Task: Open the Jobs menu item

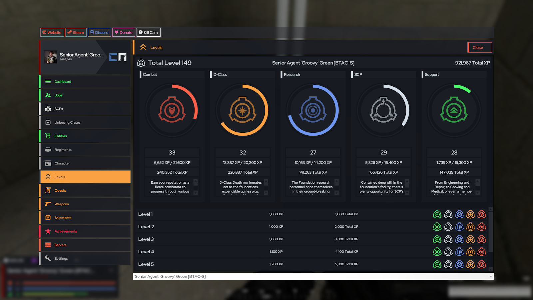Action: pos(85,95)
